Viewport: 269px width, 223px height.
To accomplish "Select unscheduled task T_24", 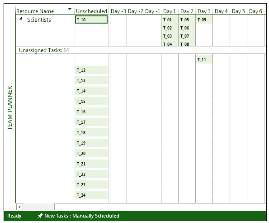I will [x=91, y=195].
